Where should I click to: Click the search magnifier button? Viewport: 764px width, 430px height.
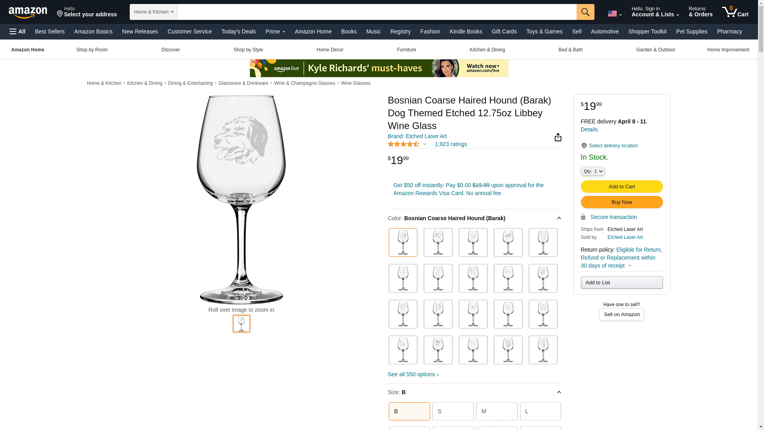pyautogui.click(x=585, y=12)
